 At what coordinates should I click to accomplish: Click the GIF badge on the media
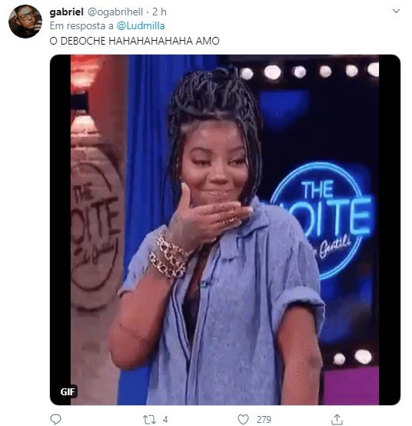pos(68,391)
